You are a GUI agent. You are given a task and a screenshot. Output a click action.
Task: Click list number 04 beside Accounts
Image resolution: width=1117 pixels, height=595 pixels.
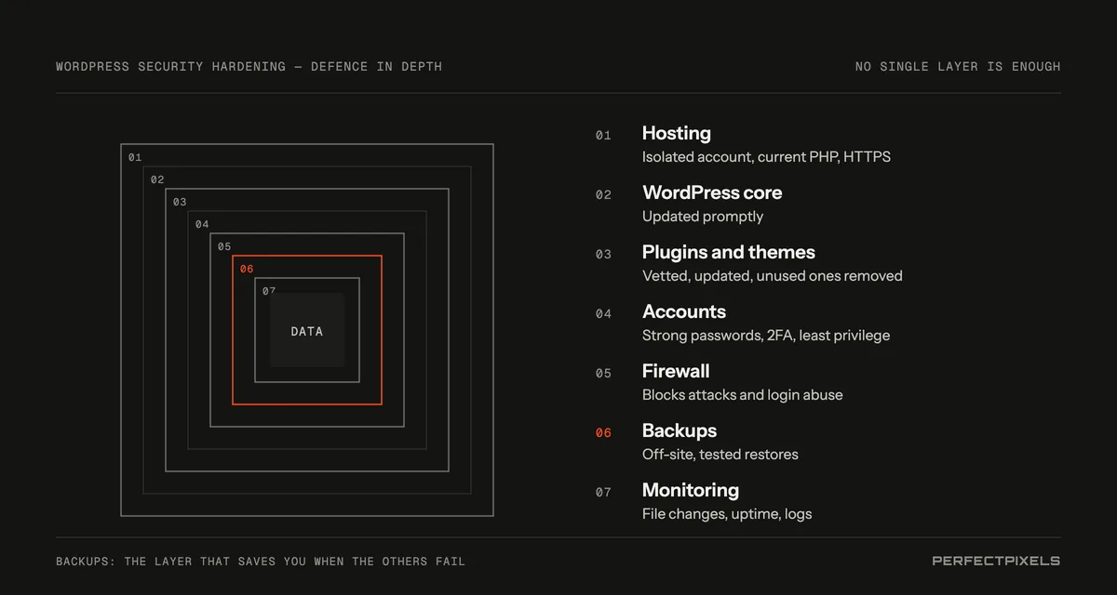point(603,314)
